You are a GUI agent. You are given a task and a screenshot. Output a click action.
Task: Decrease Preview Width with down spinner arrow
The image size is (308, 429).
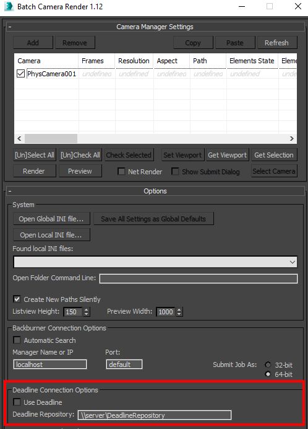tap(179, 314)
